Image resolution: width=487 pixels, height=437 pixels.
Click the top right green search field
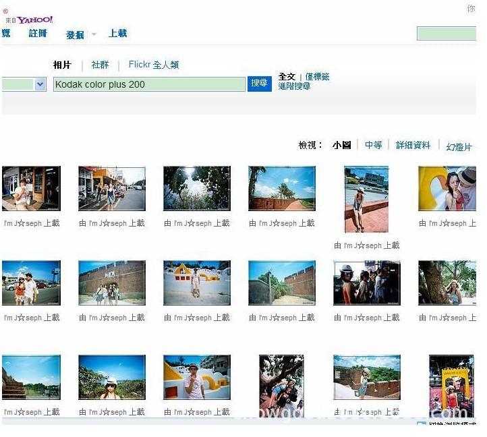click(x=446, y=34)
